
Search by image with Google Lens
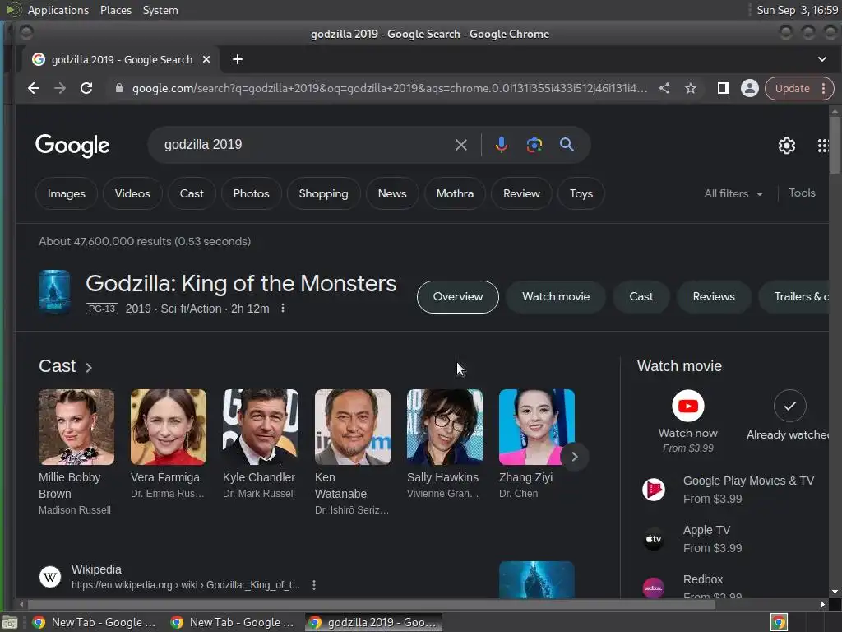coord(534,145)
